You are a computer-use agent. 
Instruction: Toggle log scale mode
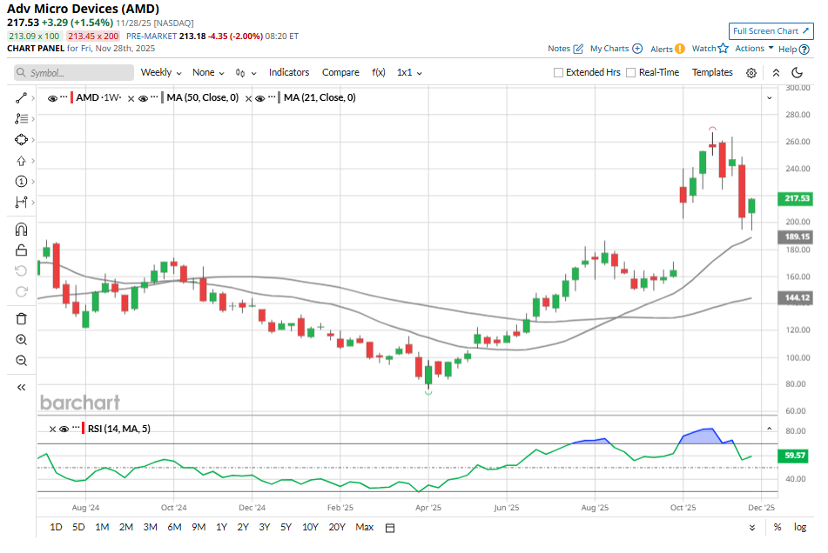(x=800, y=527)
